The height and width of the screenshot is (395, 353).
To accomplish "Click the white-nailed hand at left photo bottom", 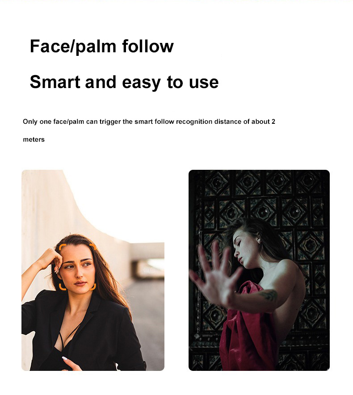I will pyautogui.click(x=72, y=364).
